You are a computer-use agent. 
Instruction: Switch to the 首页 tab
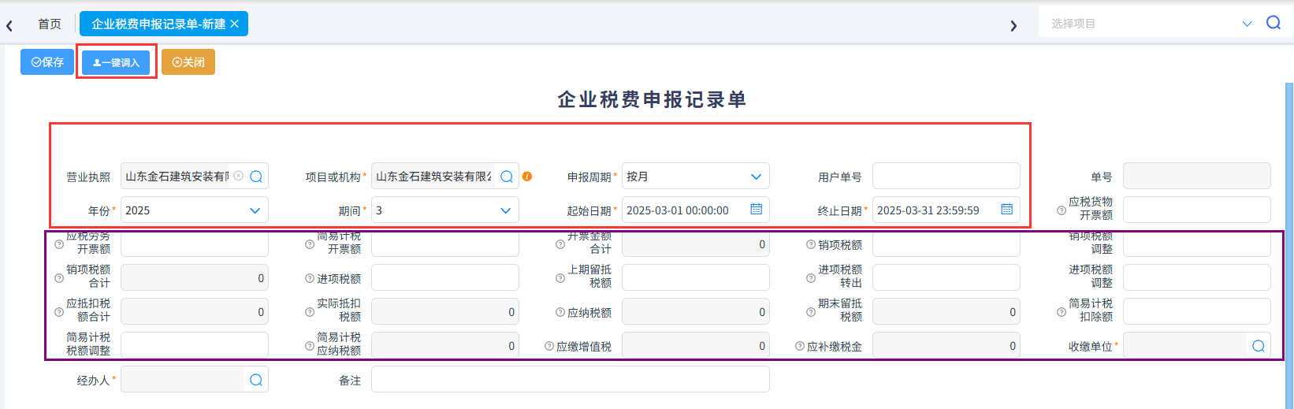(x=50, y=24)
